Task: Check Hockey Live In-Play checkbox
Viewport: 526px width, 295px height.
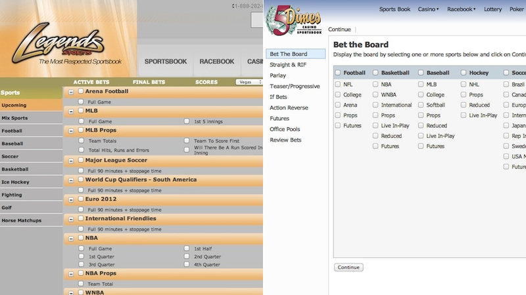Action: (464, 115)
